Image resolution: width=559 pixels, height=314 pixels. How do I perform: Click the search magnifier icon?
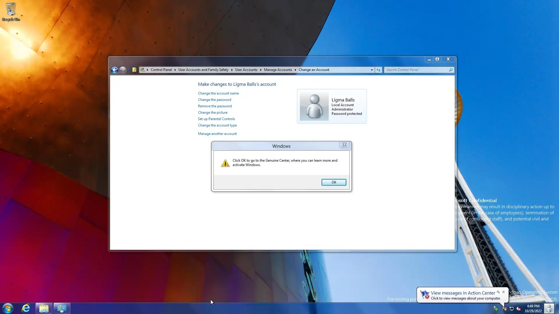(450, 70)
